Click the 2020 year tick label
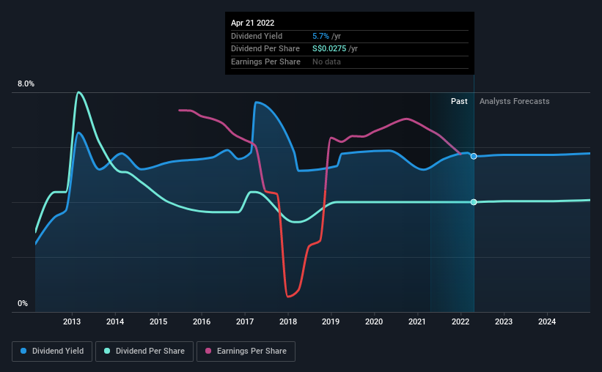Screen dimensions: 602x372 (374, 321)
